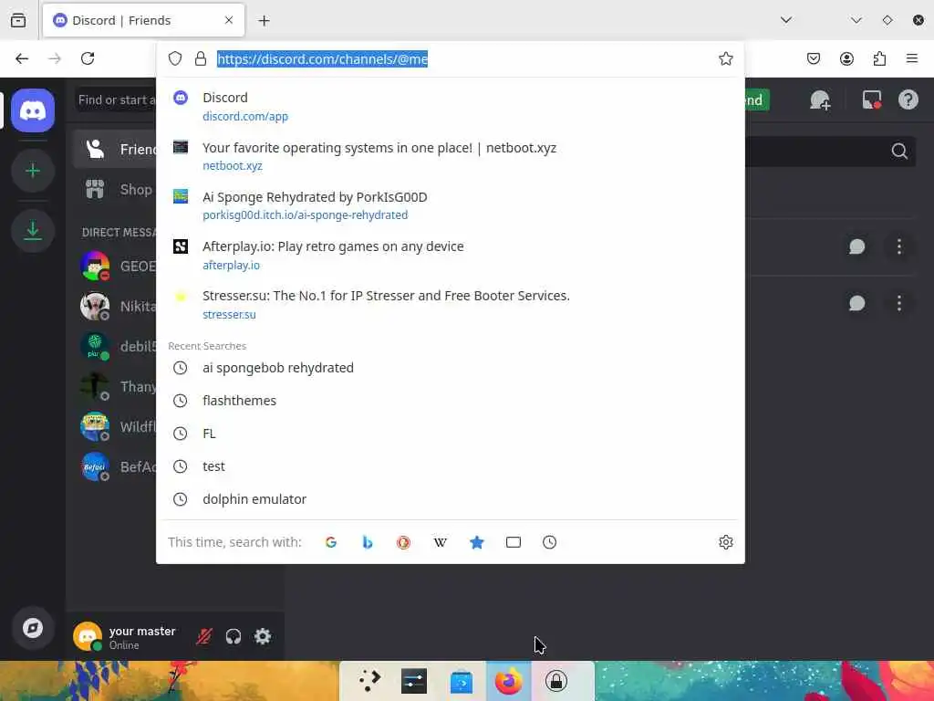Open more options for the second friend
Viewport: 934px width, 701px height.
point(898,303)
